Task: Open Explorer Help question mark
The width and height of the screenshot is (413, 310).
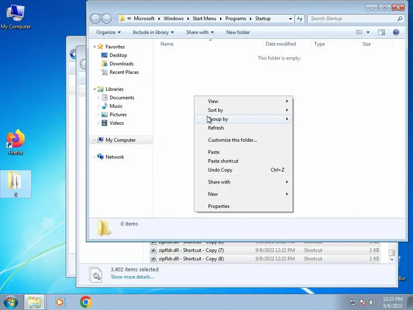Action: pyautogui.click(x=396, y=32)
